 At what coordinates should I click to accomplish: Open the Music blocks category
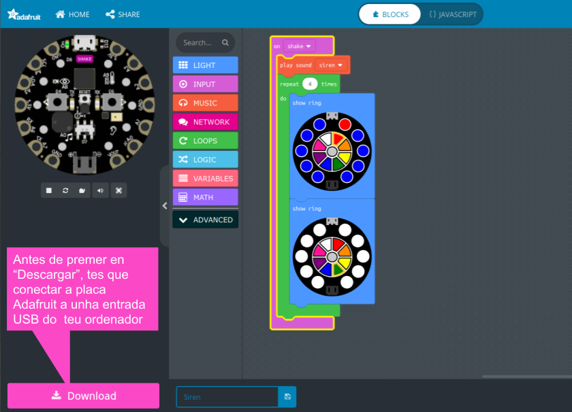coord(205,103)
